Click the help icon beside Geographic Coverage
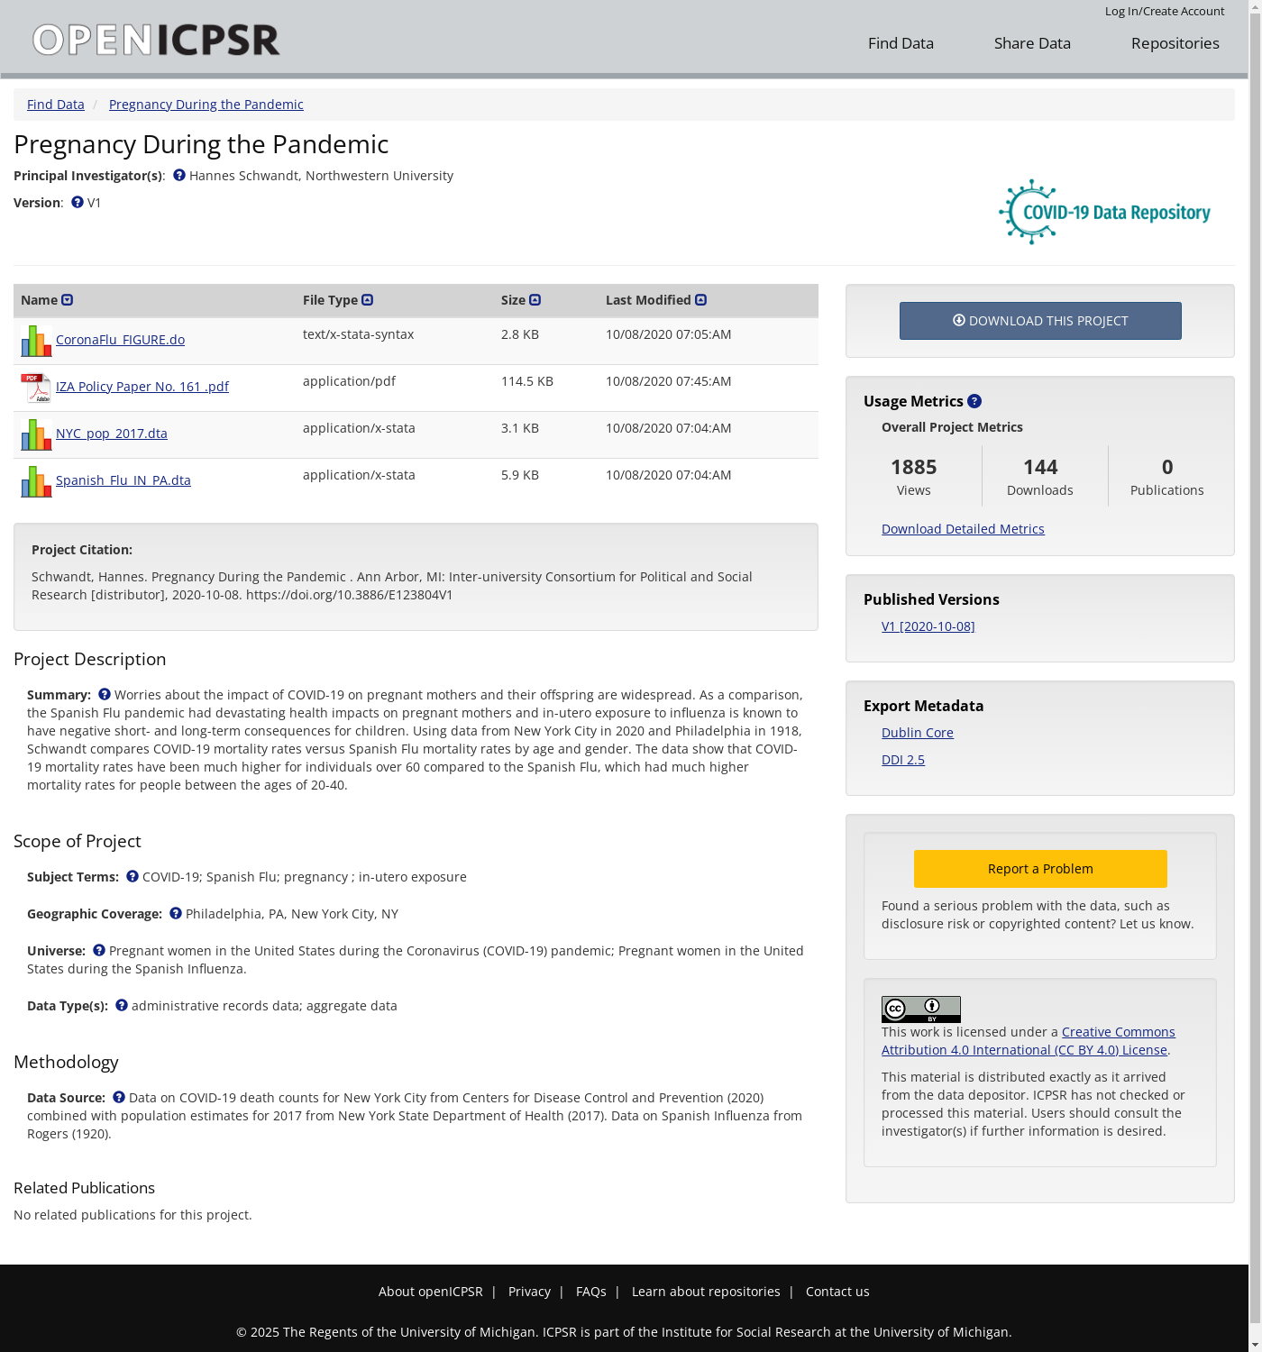The height and width of the screenshot is (1352, 1262). [x=176, y=914]
